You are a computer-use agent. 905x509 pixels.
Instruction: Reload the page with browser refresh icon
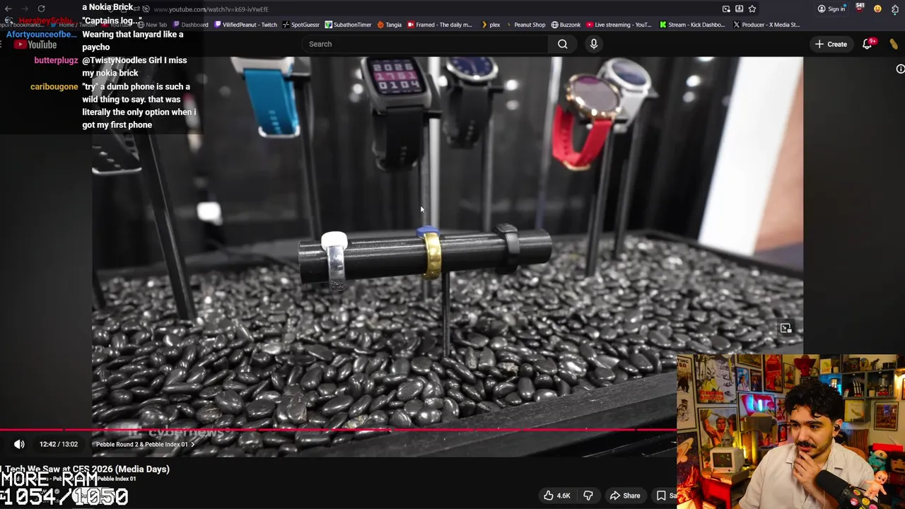coord(41,8)
